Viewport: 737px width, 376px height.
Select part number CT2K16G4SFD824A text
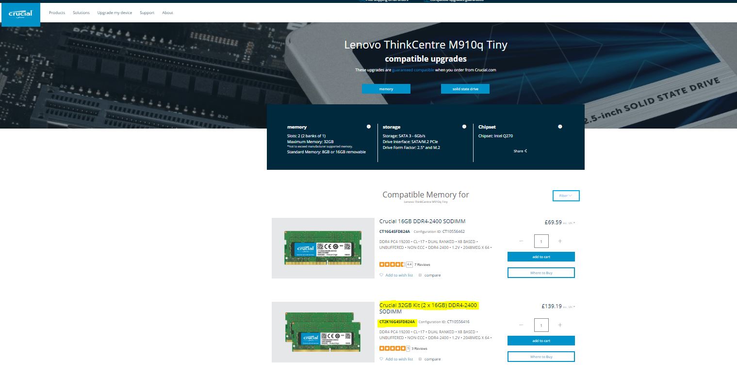[x=397, y=322]
